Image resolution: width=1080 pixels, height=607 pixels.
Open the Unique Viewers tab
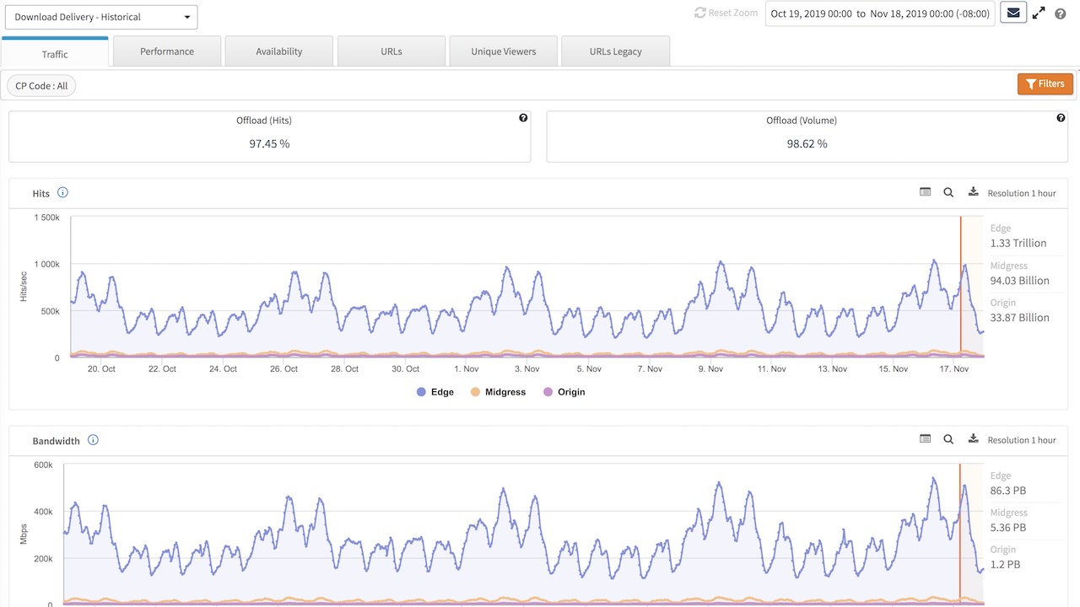tap(503, 51)
